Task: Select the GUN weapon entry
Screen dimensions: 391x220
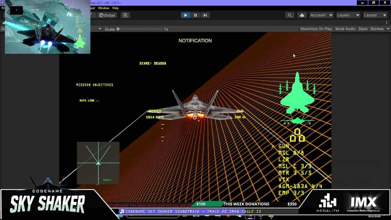Action: (284, 146)
